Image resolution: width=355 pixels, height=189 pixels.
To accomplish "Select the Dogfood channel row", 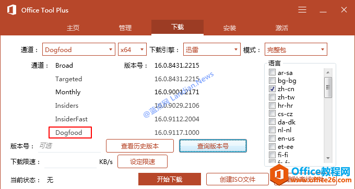I will [x=68, y=133].
